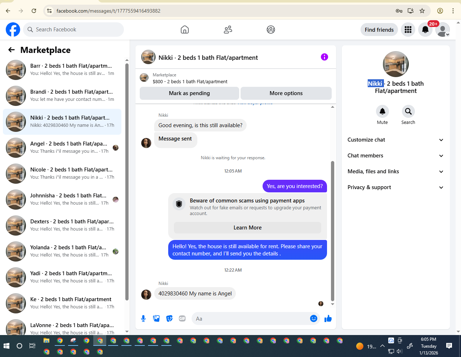Expand the Customize chat section

[396, 140]
